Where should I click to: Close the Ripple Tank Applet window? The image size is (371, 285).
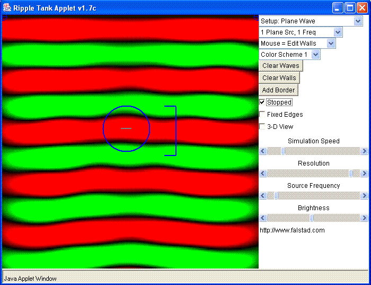click(362, 8)
